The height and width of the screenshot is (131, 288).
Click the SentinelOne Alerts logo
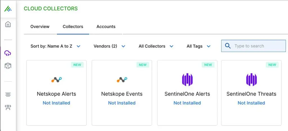coord(187,80)
